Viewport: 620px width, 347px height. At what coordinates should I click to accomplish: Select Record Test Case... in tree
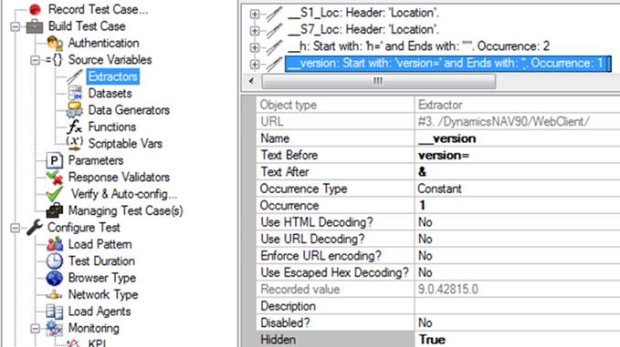tap(98, 9)
